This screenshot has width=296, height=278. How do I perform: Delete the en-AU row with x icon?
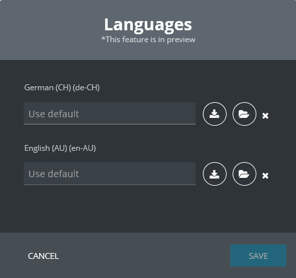tap(265, 175)
